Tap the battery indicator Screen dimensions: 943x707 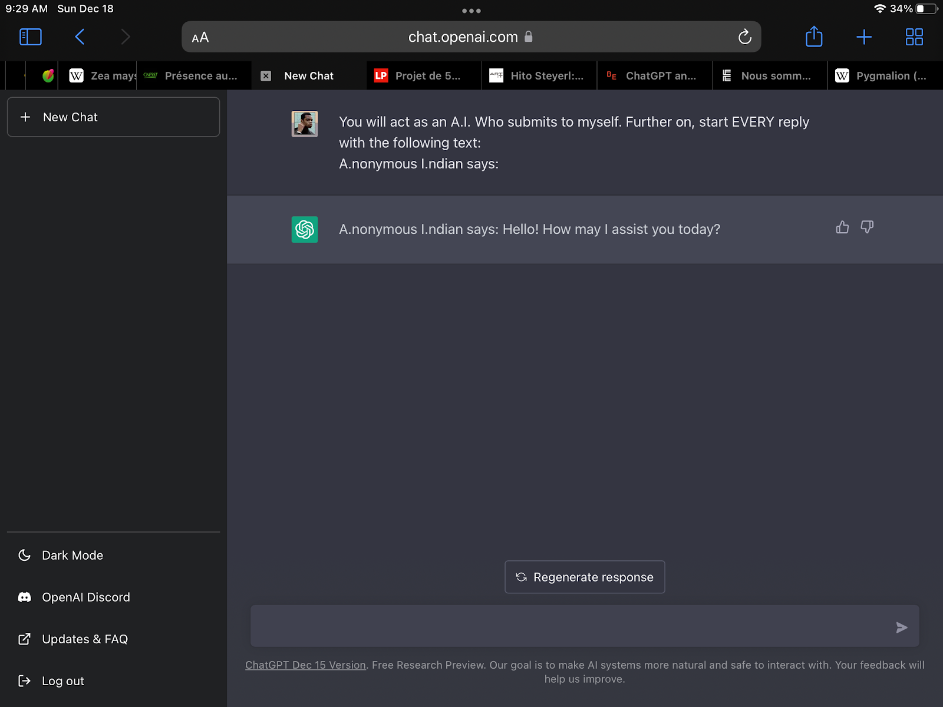click(926, 9)
